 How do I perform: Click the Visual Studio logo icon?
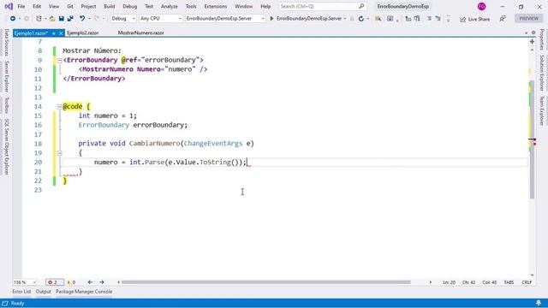point(9,6)
